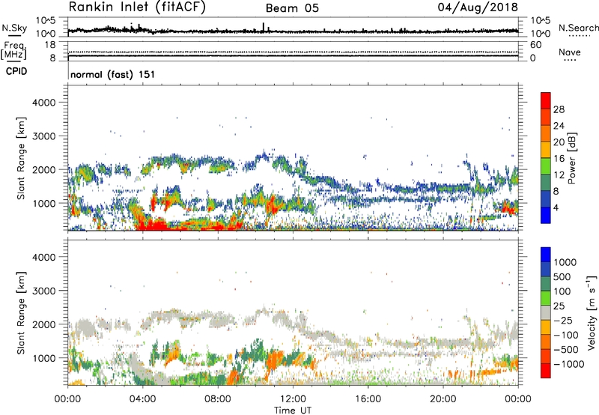Click the noise spike near 10:30 UT
This screenshot has height=415, width=599.
tap(264, 27)
